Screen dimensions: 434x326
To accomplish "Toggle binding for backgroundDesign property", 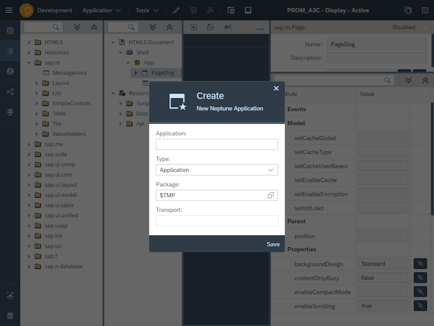I will pos(420,264).
